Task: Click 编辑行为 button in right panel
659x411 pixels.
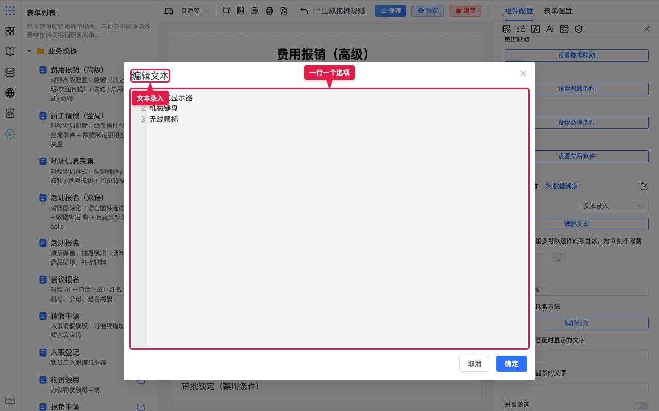Action: (577, 323)
